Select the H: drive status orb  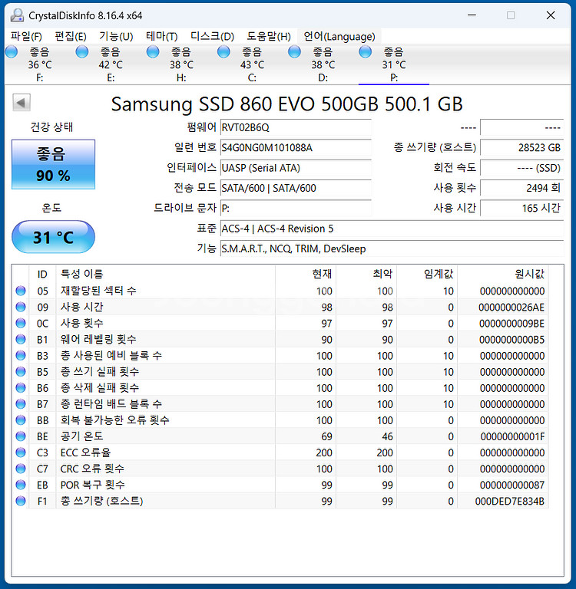[153, 51]
